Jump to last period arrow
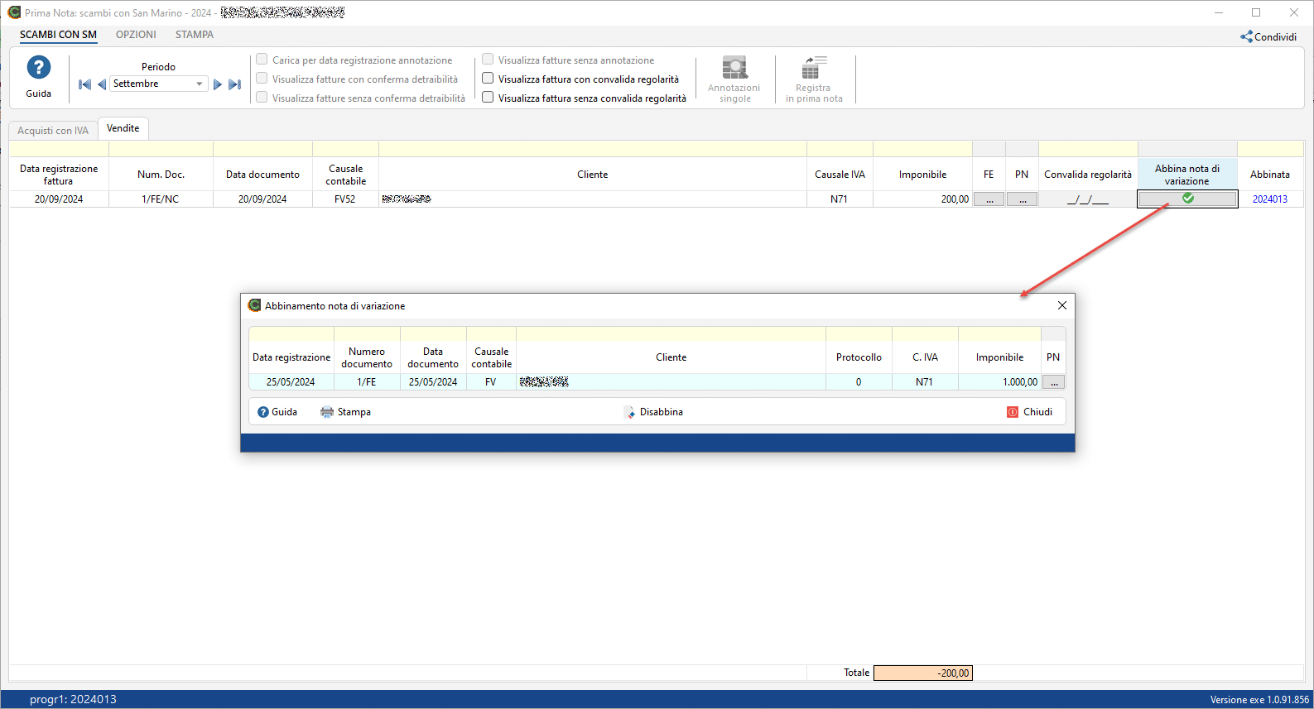 (234, 84)
